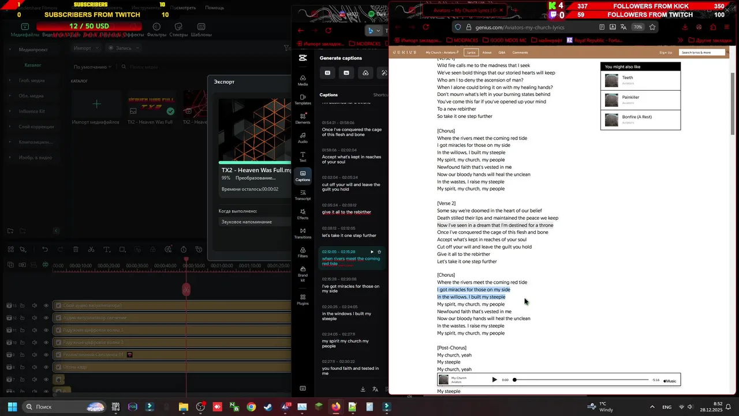Play My Church in the Apple Music player

tap(494, 380)
